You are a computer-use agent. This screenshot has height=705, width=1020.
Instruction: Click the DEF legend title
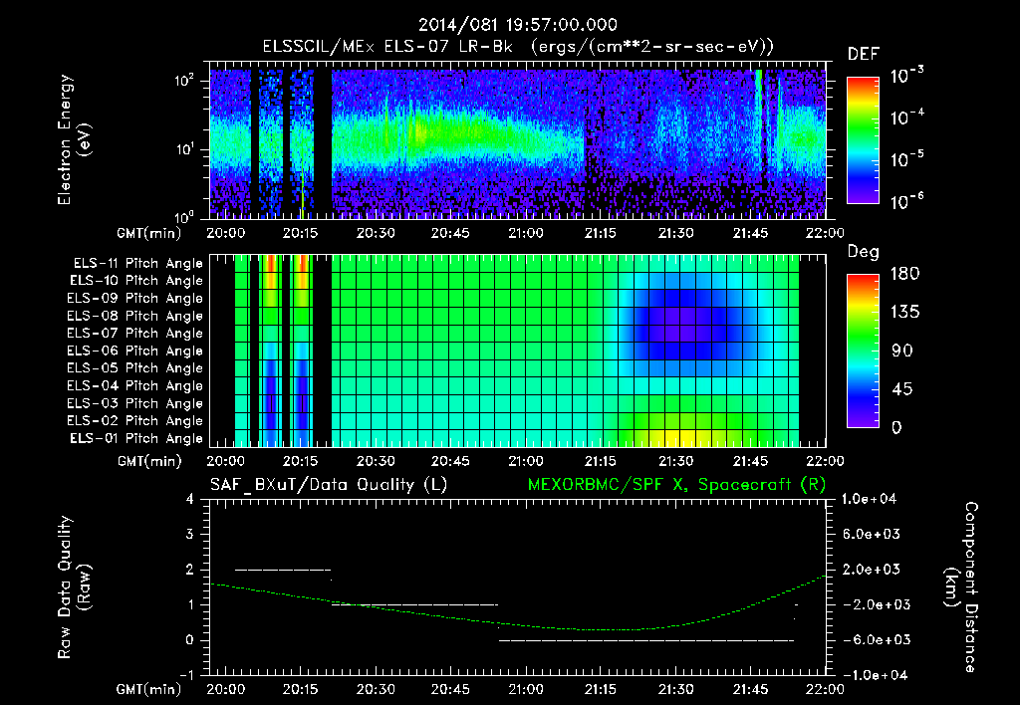(x=864, y=55)
